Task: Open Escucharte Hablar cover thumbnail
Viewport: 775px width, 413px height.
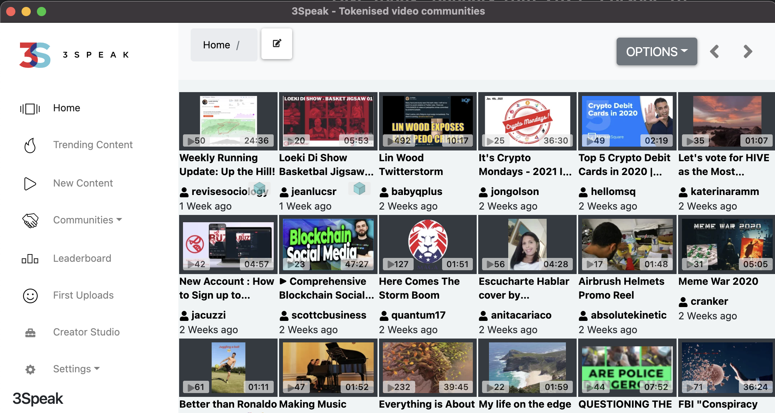Action: [x=527, y=244]
